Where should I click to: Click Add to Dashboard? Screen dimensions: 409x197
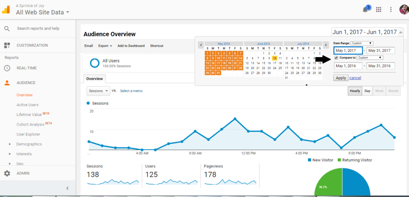(131, 46)
